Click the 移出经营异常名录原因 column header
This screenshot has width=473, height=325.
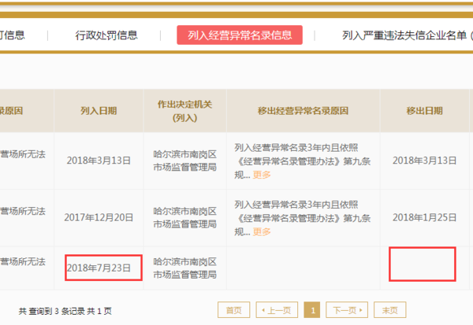(303, 111)
